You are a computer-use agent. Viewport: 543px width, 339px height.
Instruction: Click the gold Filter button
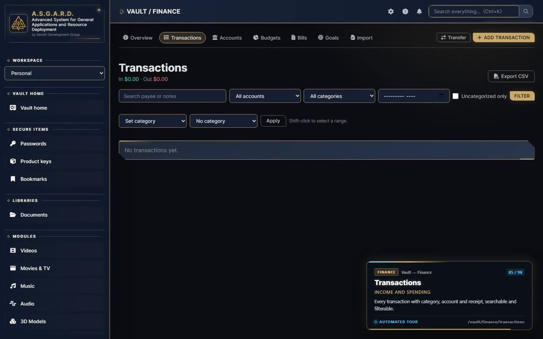point(522,96)
